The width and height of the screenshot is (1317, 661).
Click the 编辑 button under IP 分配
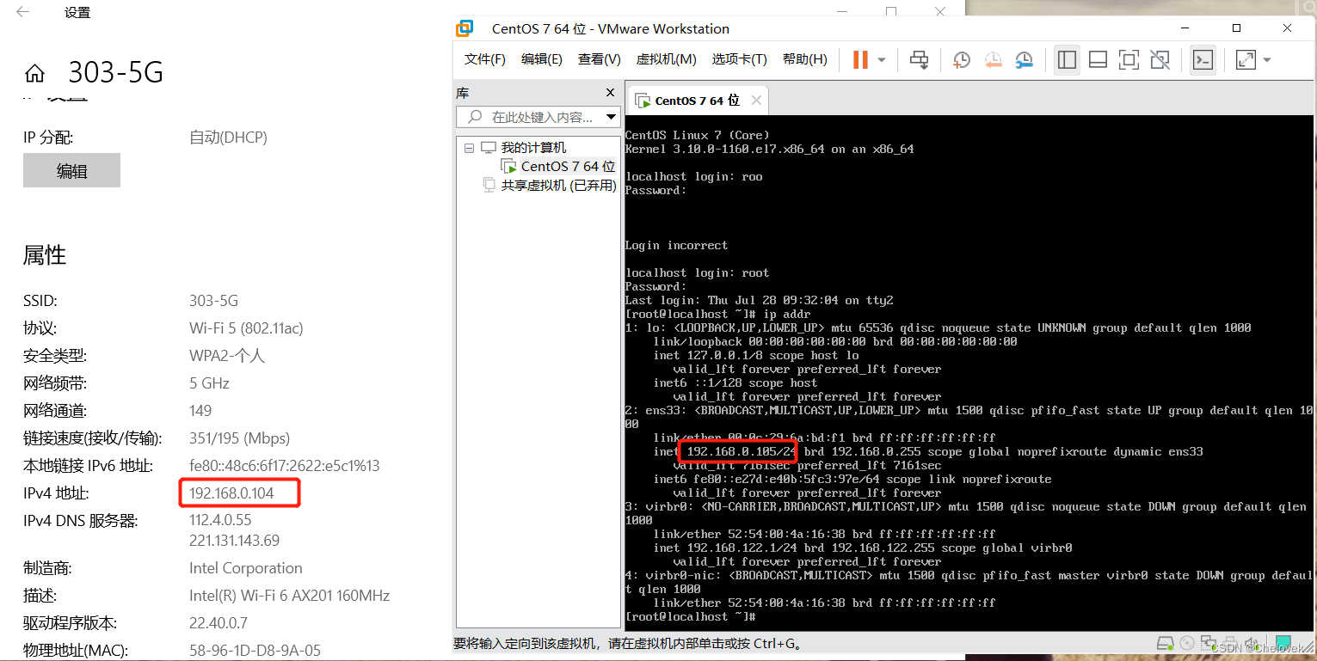click(x=71, y=171)
